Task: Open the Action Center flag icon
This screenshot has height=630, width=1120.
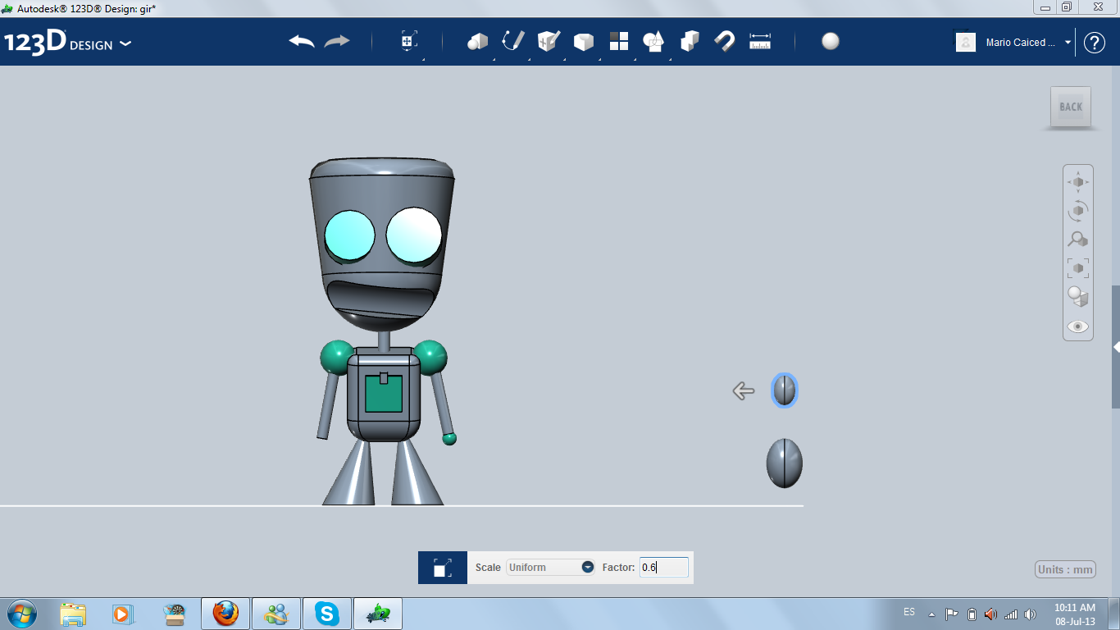Action: coord(952,614)
